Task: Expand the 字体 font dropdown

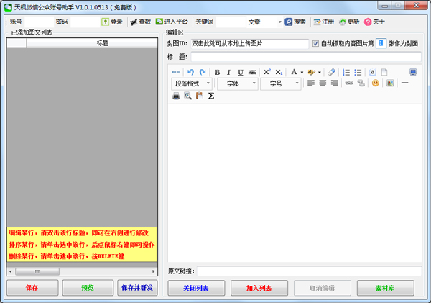Action: point(237,83)
